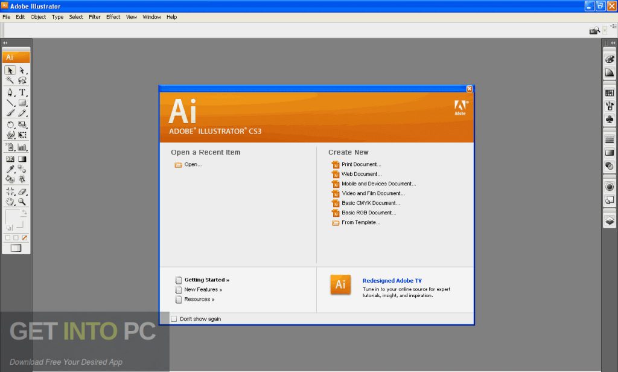Open the Object menu

38,17
